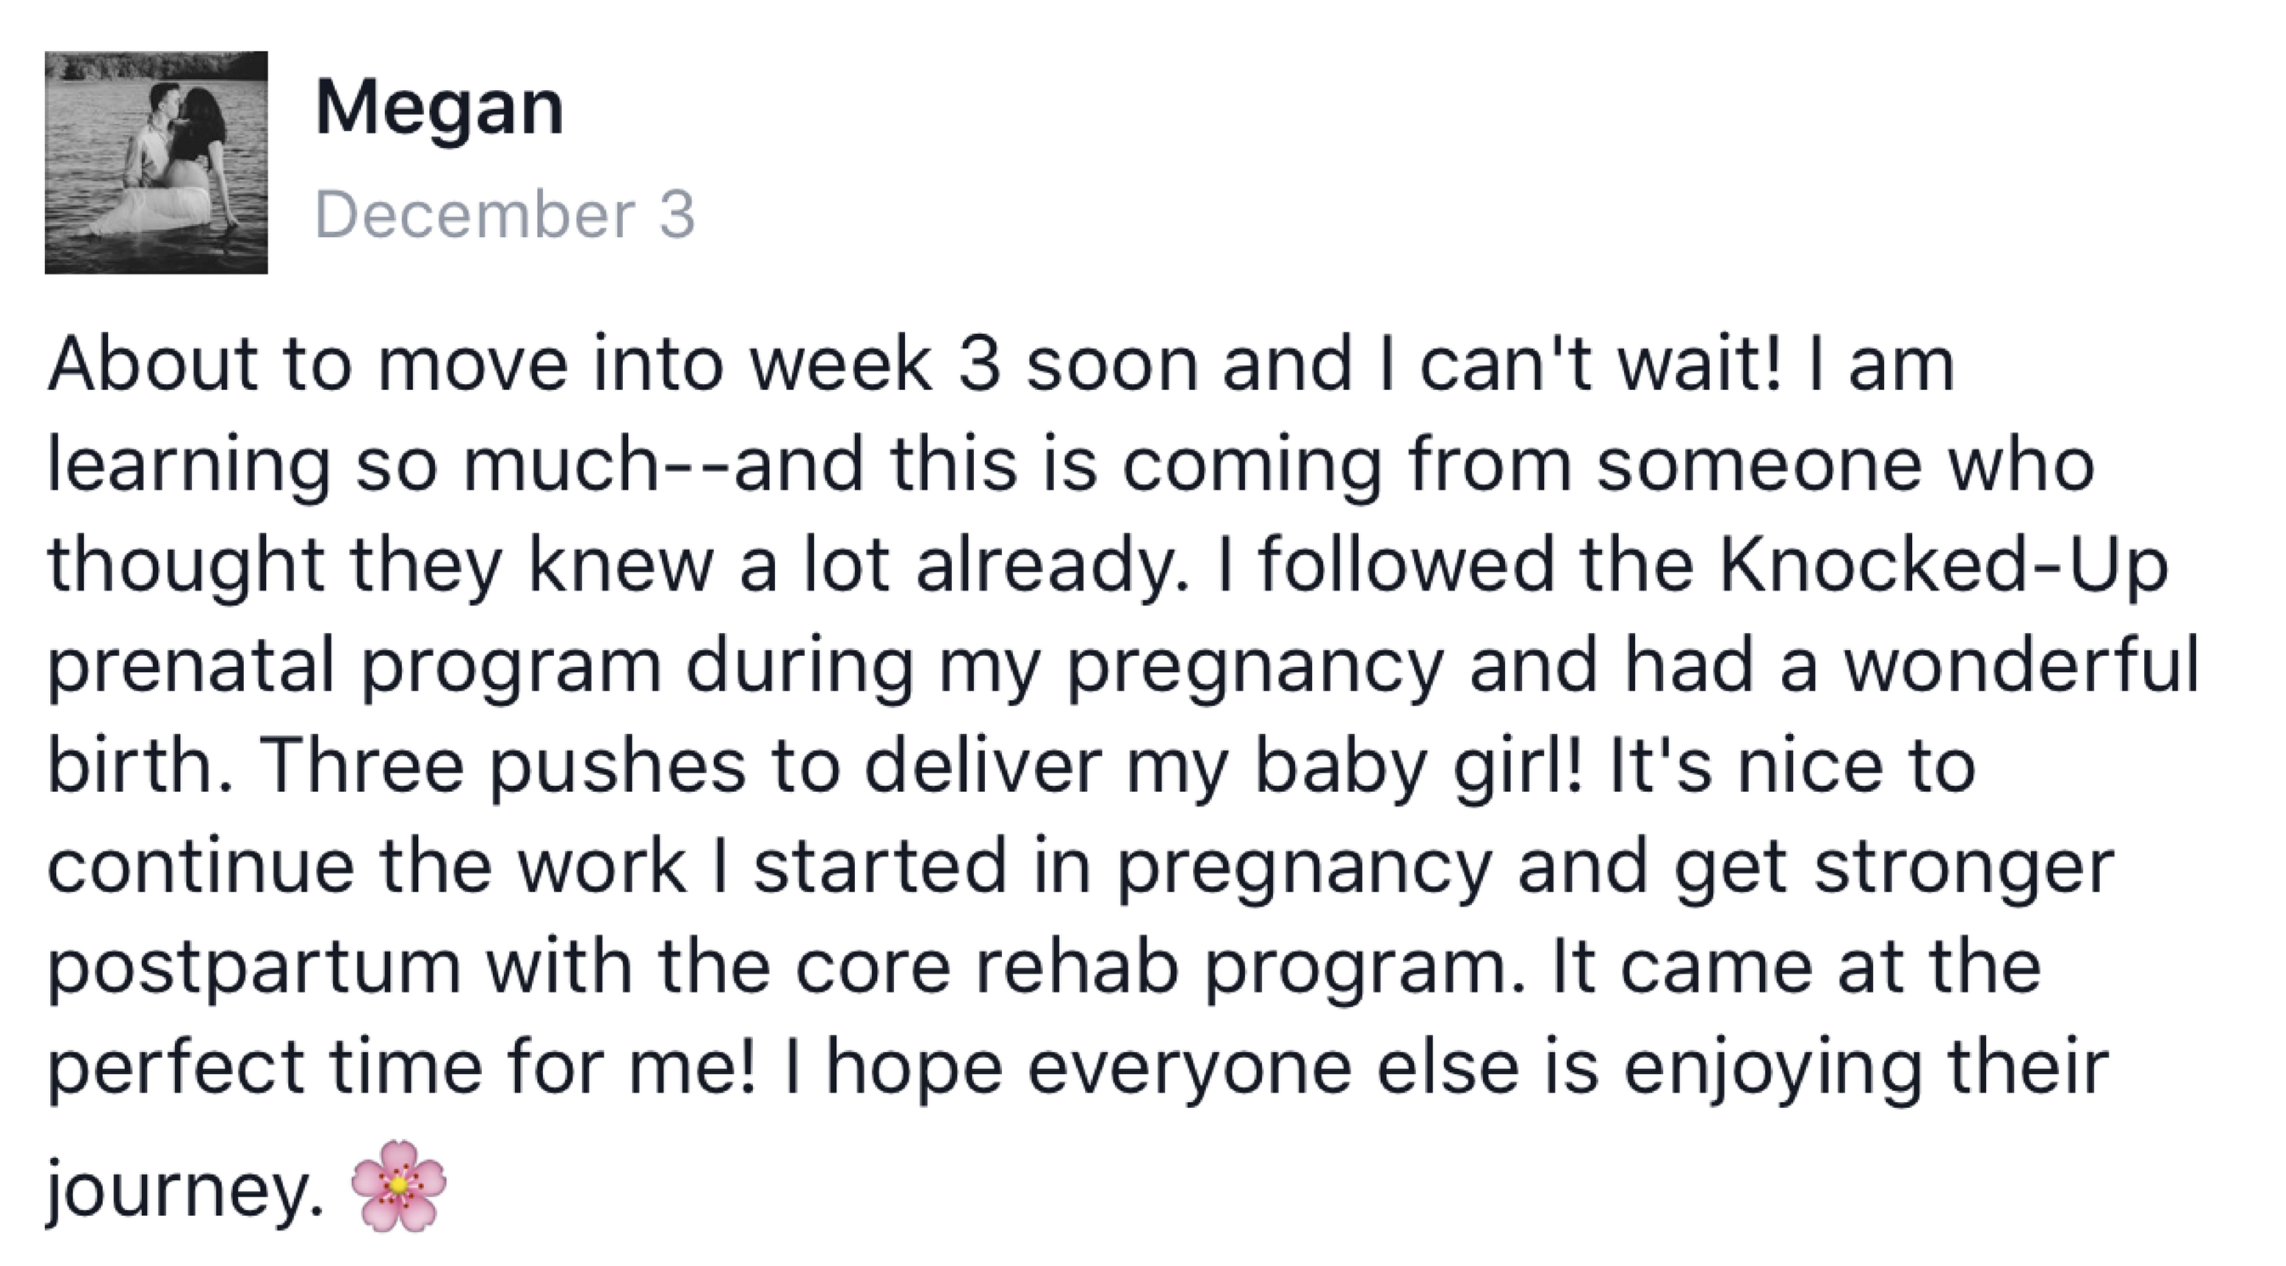This screenshot has width=2286, height=1266.
Task: Click the word "continue" in the post
Action: click(201, 868)
